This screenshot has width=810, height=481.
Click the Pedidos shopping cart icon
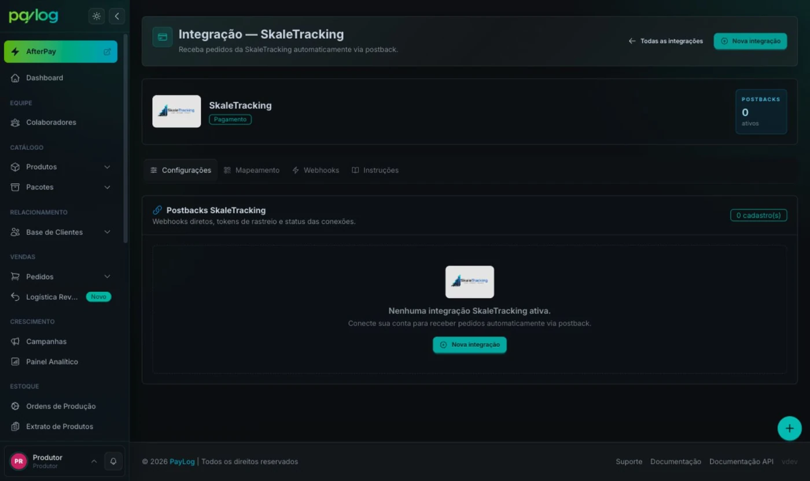pyautogui.click(x=15, y=277)
